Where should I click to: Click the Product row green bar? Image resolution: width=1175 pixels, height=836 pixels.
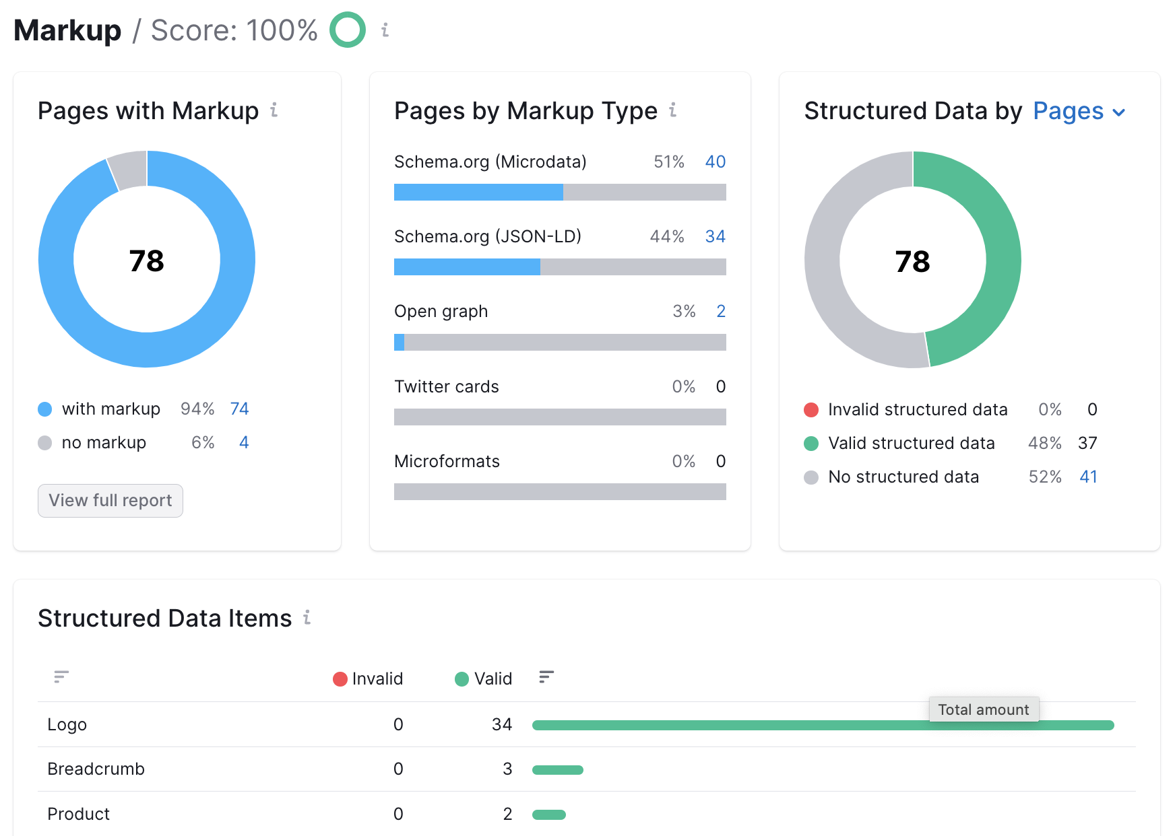[x=549, y=814]
